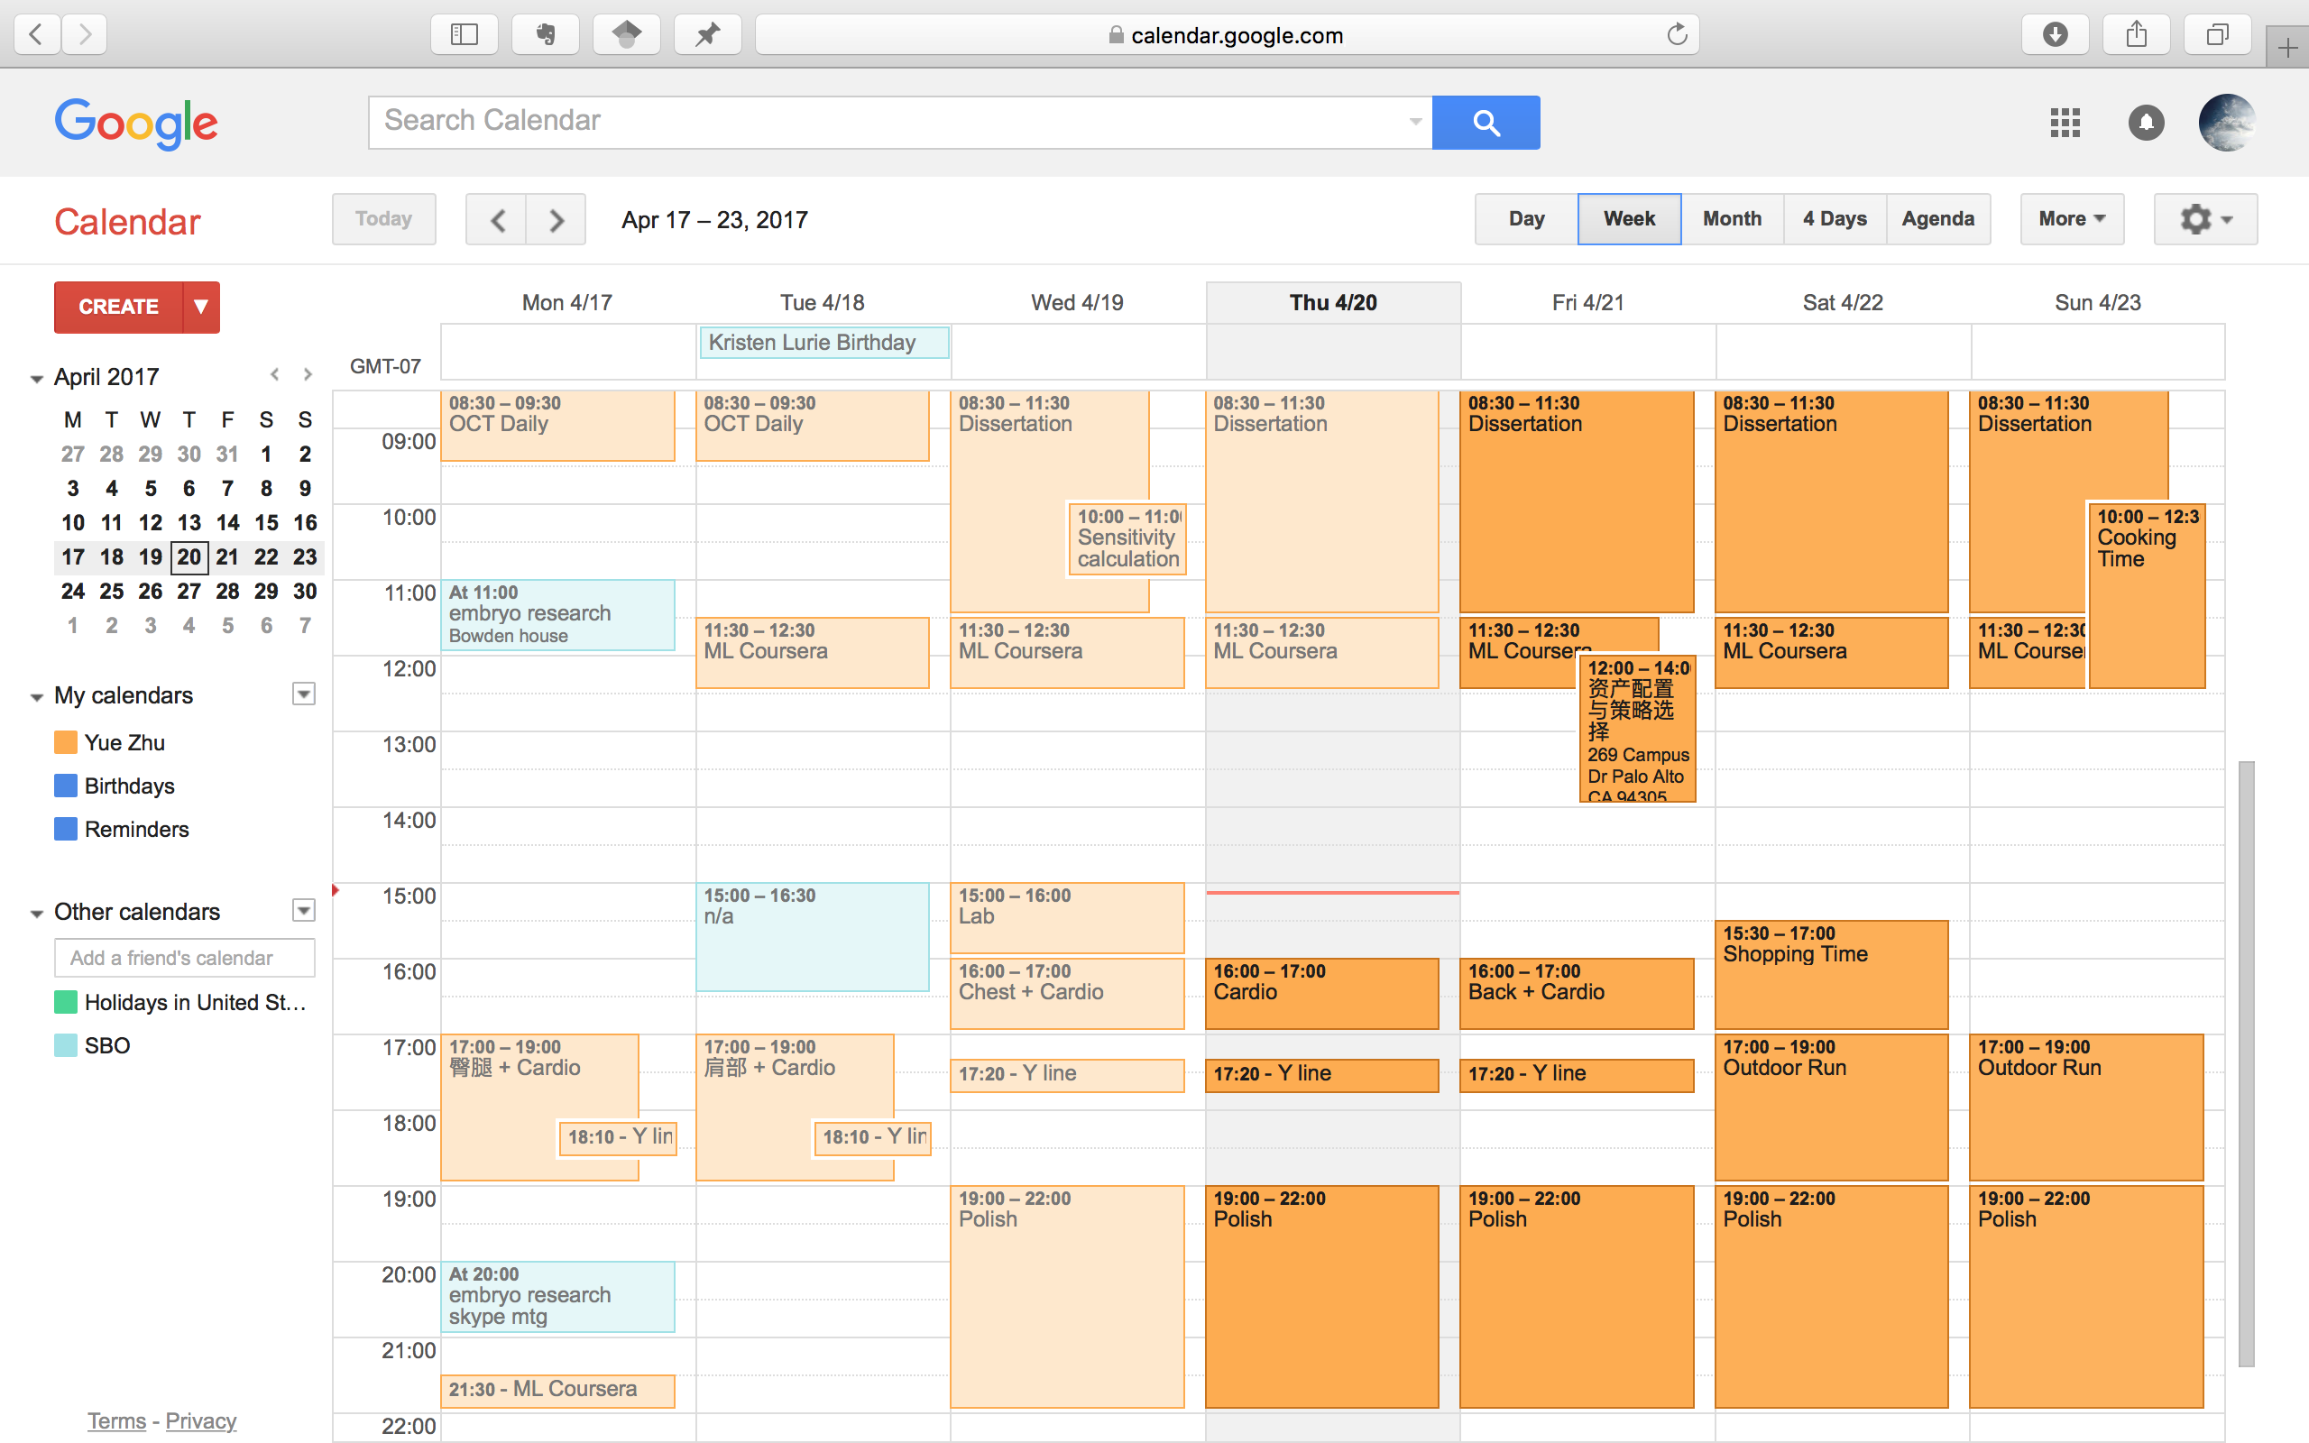Expand My Calendars section
Viewport: 2309px width, 1443px height.
pyautogui.click(x=38, y=695)
